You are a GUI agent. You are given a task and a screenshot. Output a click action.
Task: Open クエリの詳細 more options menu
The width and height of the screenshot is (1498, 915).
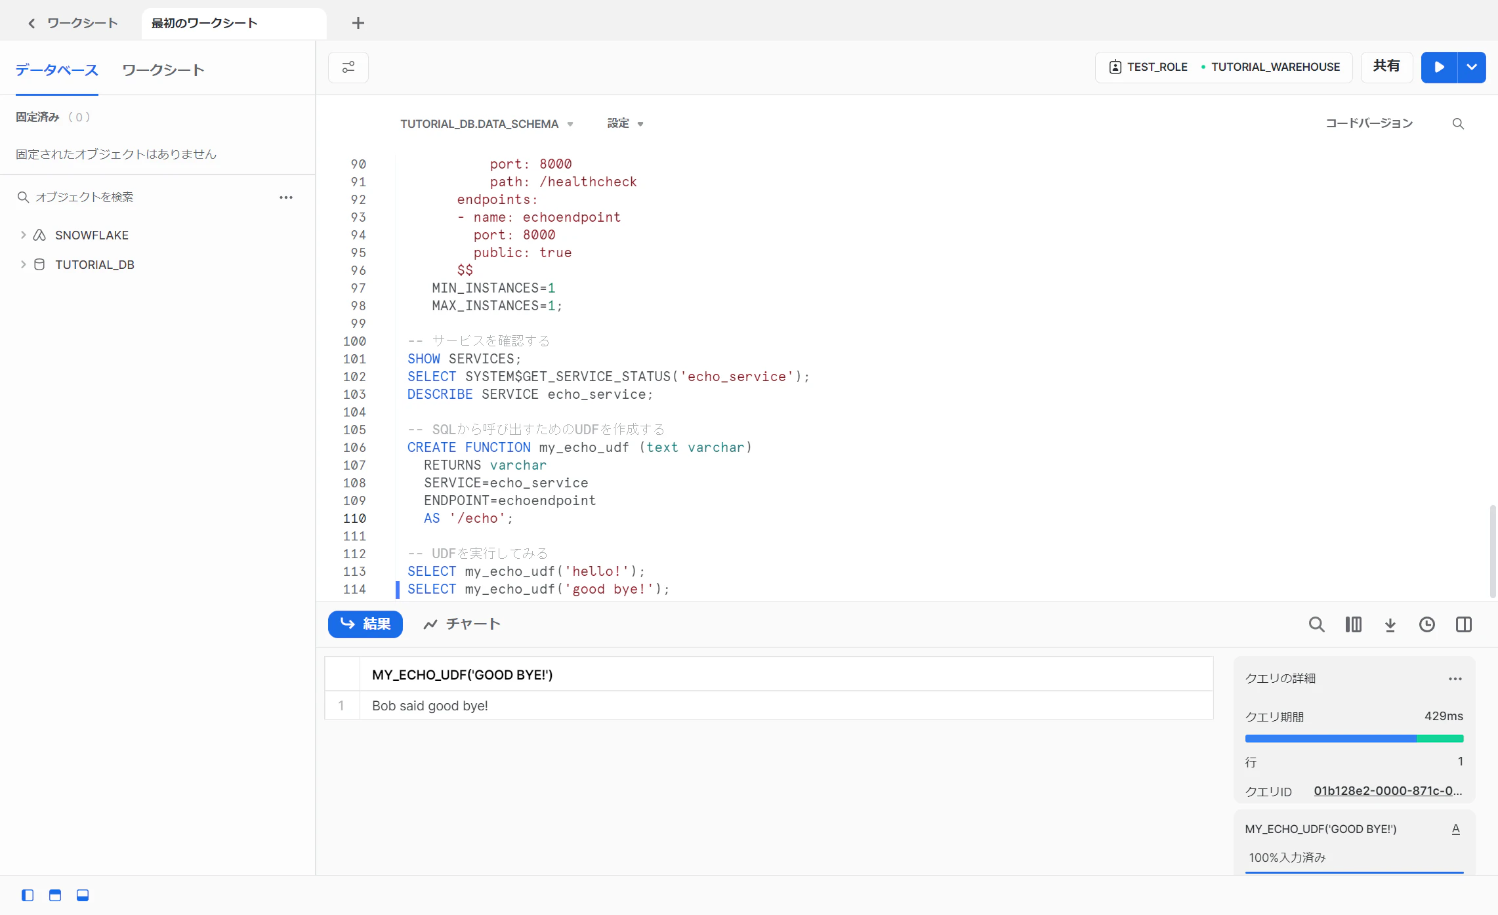[1455, 679]
